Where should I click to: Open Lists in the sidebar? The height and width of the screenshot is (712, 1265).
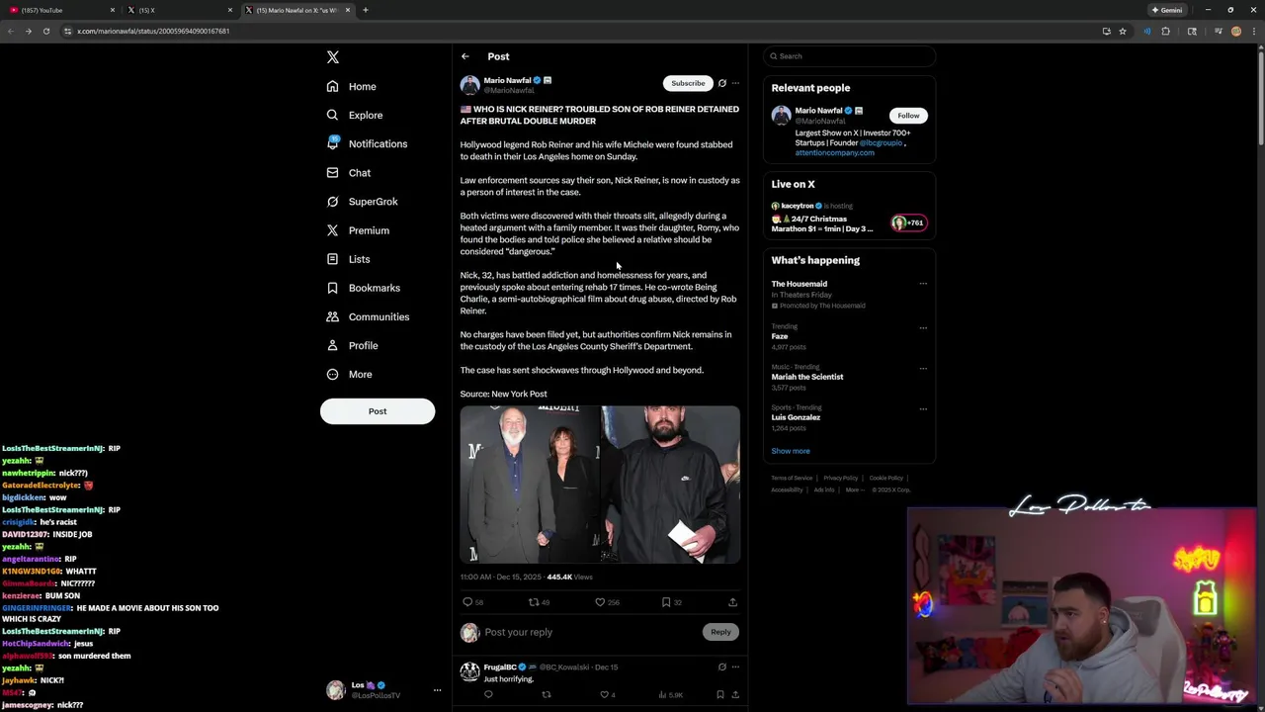(x=348, y=259)
